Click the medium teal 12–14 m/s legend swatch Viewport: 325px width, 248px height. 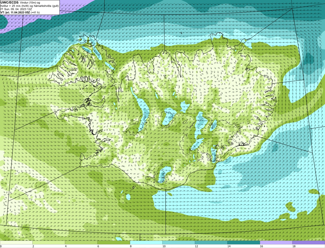(x=211, y=242)
